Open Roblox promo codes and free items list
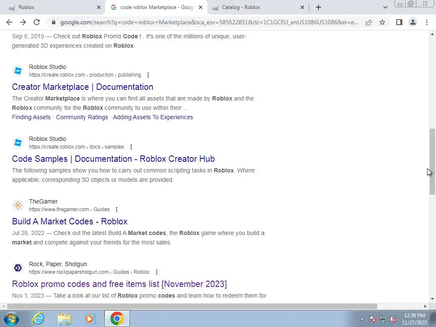436x327 pixels. (119, 284)
